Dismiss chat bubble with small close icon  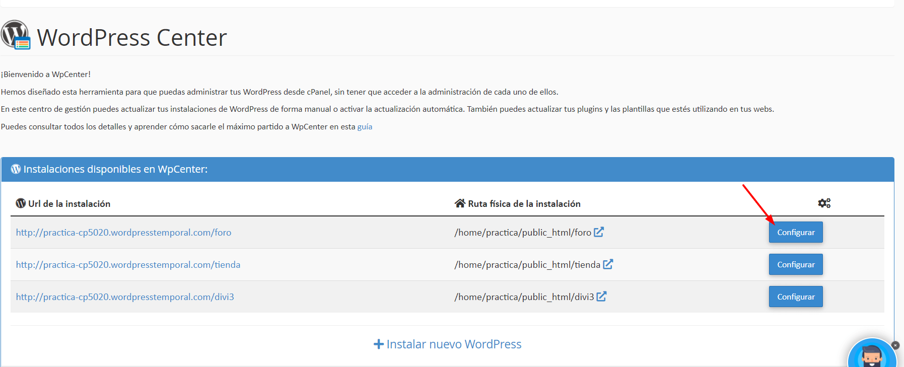[x=895, y=345]
